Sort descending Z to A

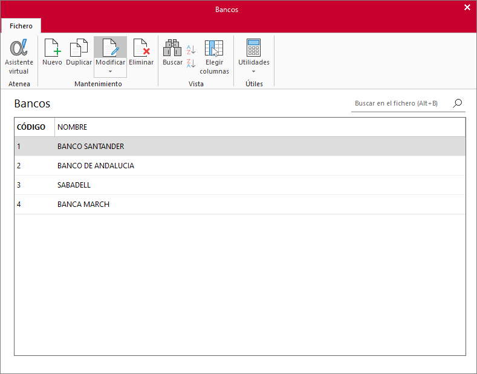[190, 63]
